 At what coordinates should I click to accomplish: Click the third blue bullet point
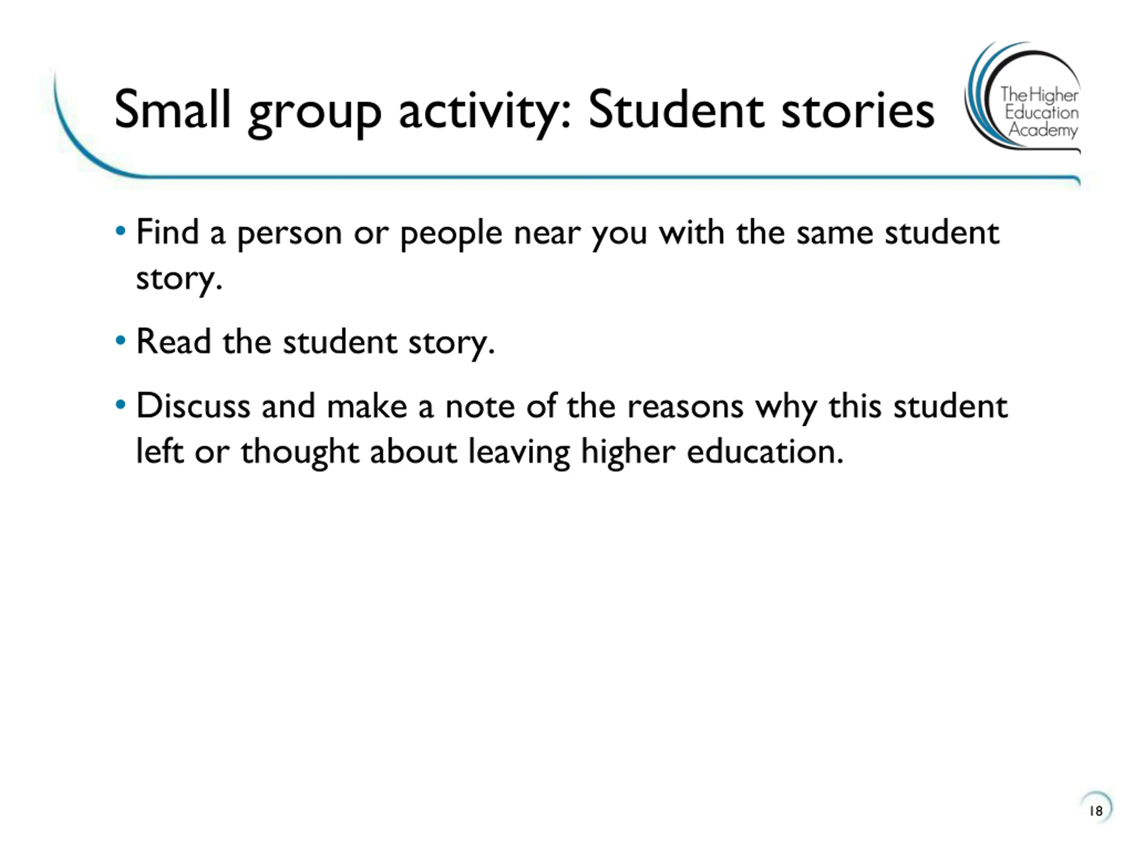coord(120,405)
